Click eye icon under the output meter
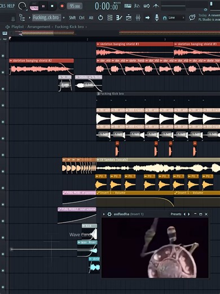Viewport: 220px width, 294px height. pos(205,10)
